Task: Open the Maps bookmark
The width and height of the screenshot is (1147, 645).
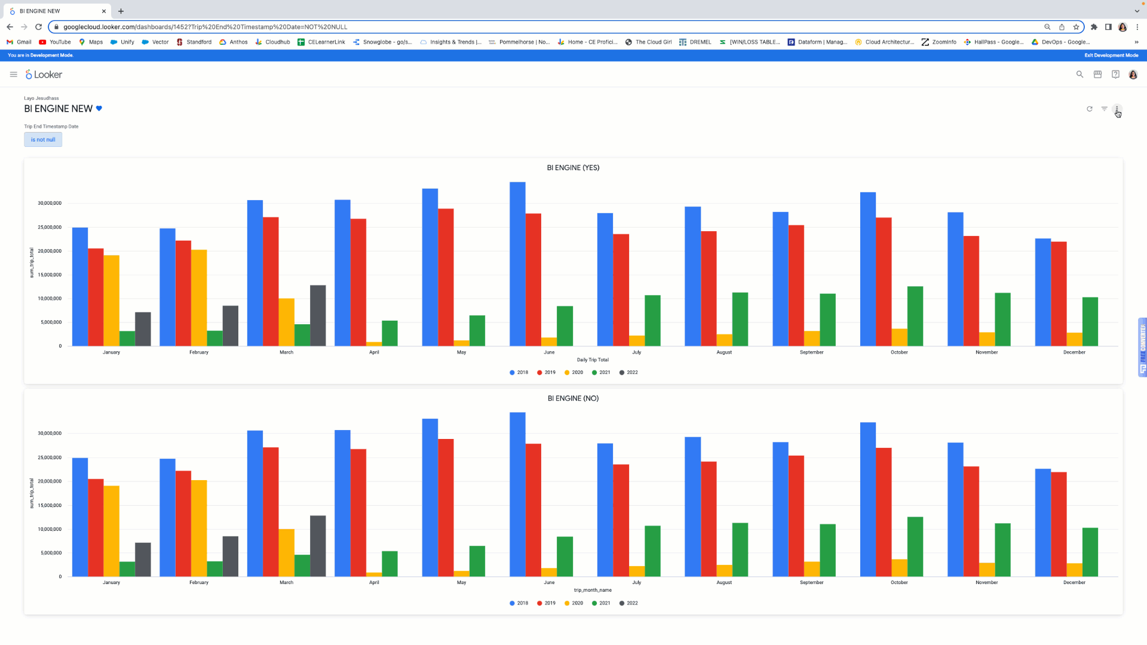Action: [91, 42]
